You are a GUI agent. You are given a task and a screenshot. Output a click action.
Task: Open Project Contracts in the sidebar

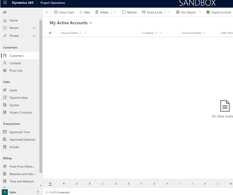click(x=20, y=112)
